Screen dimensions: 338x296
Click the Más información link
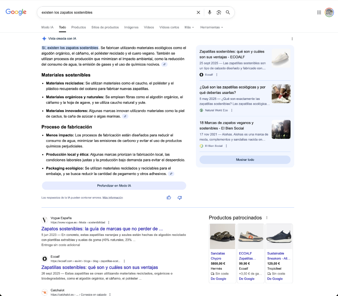[113, 198]
